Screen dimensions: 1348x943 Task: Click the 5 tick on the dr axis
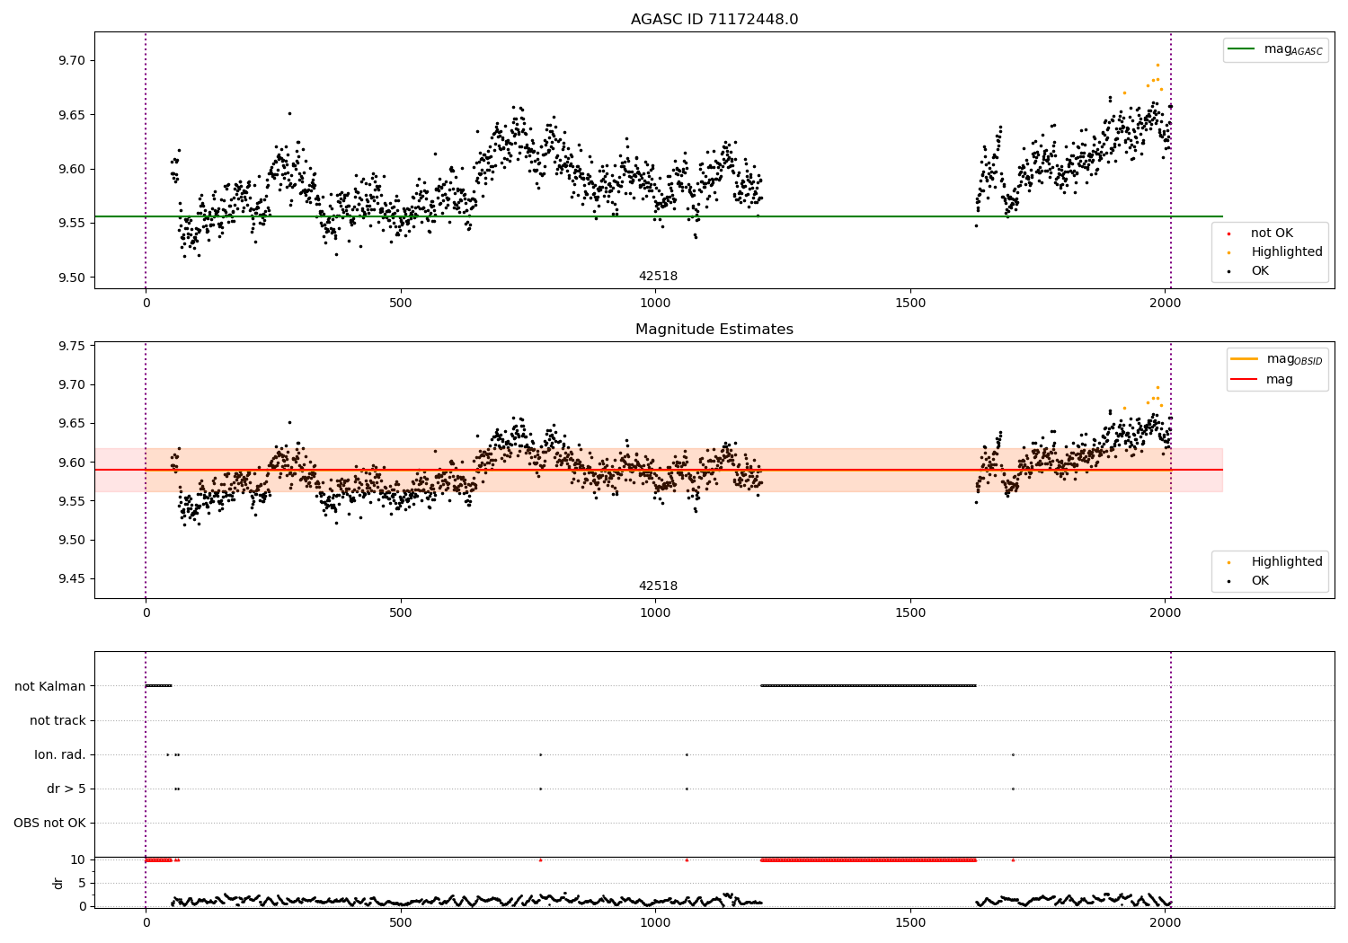(x=82, y=883)
